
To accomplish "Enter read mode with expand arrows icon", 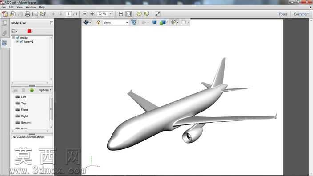I will point(157,14).
